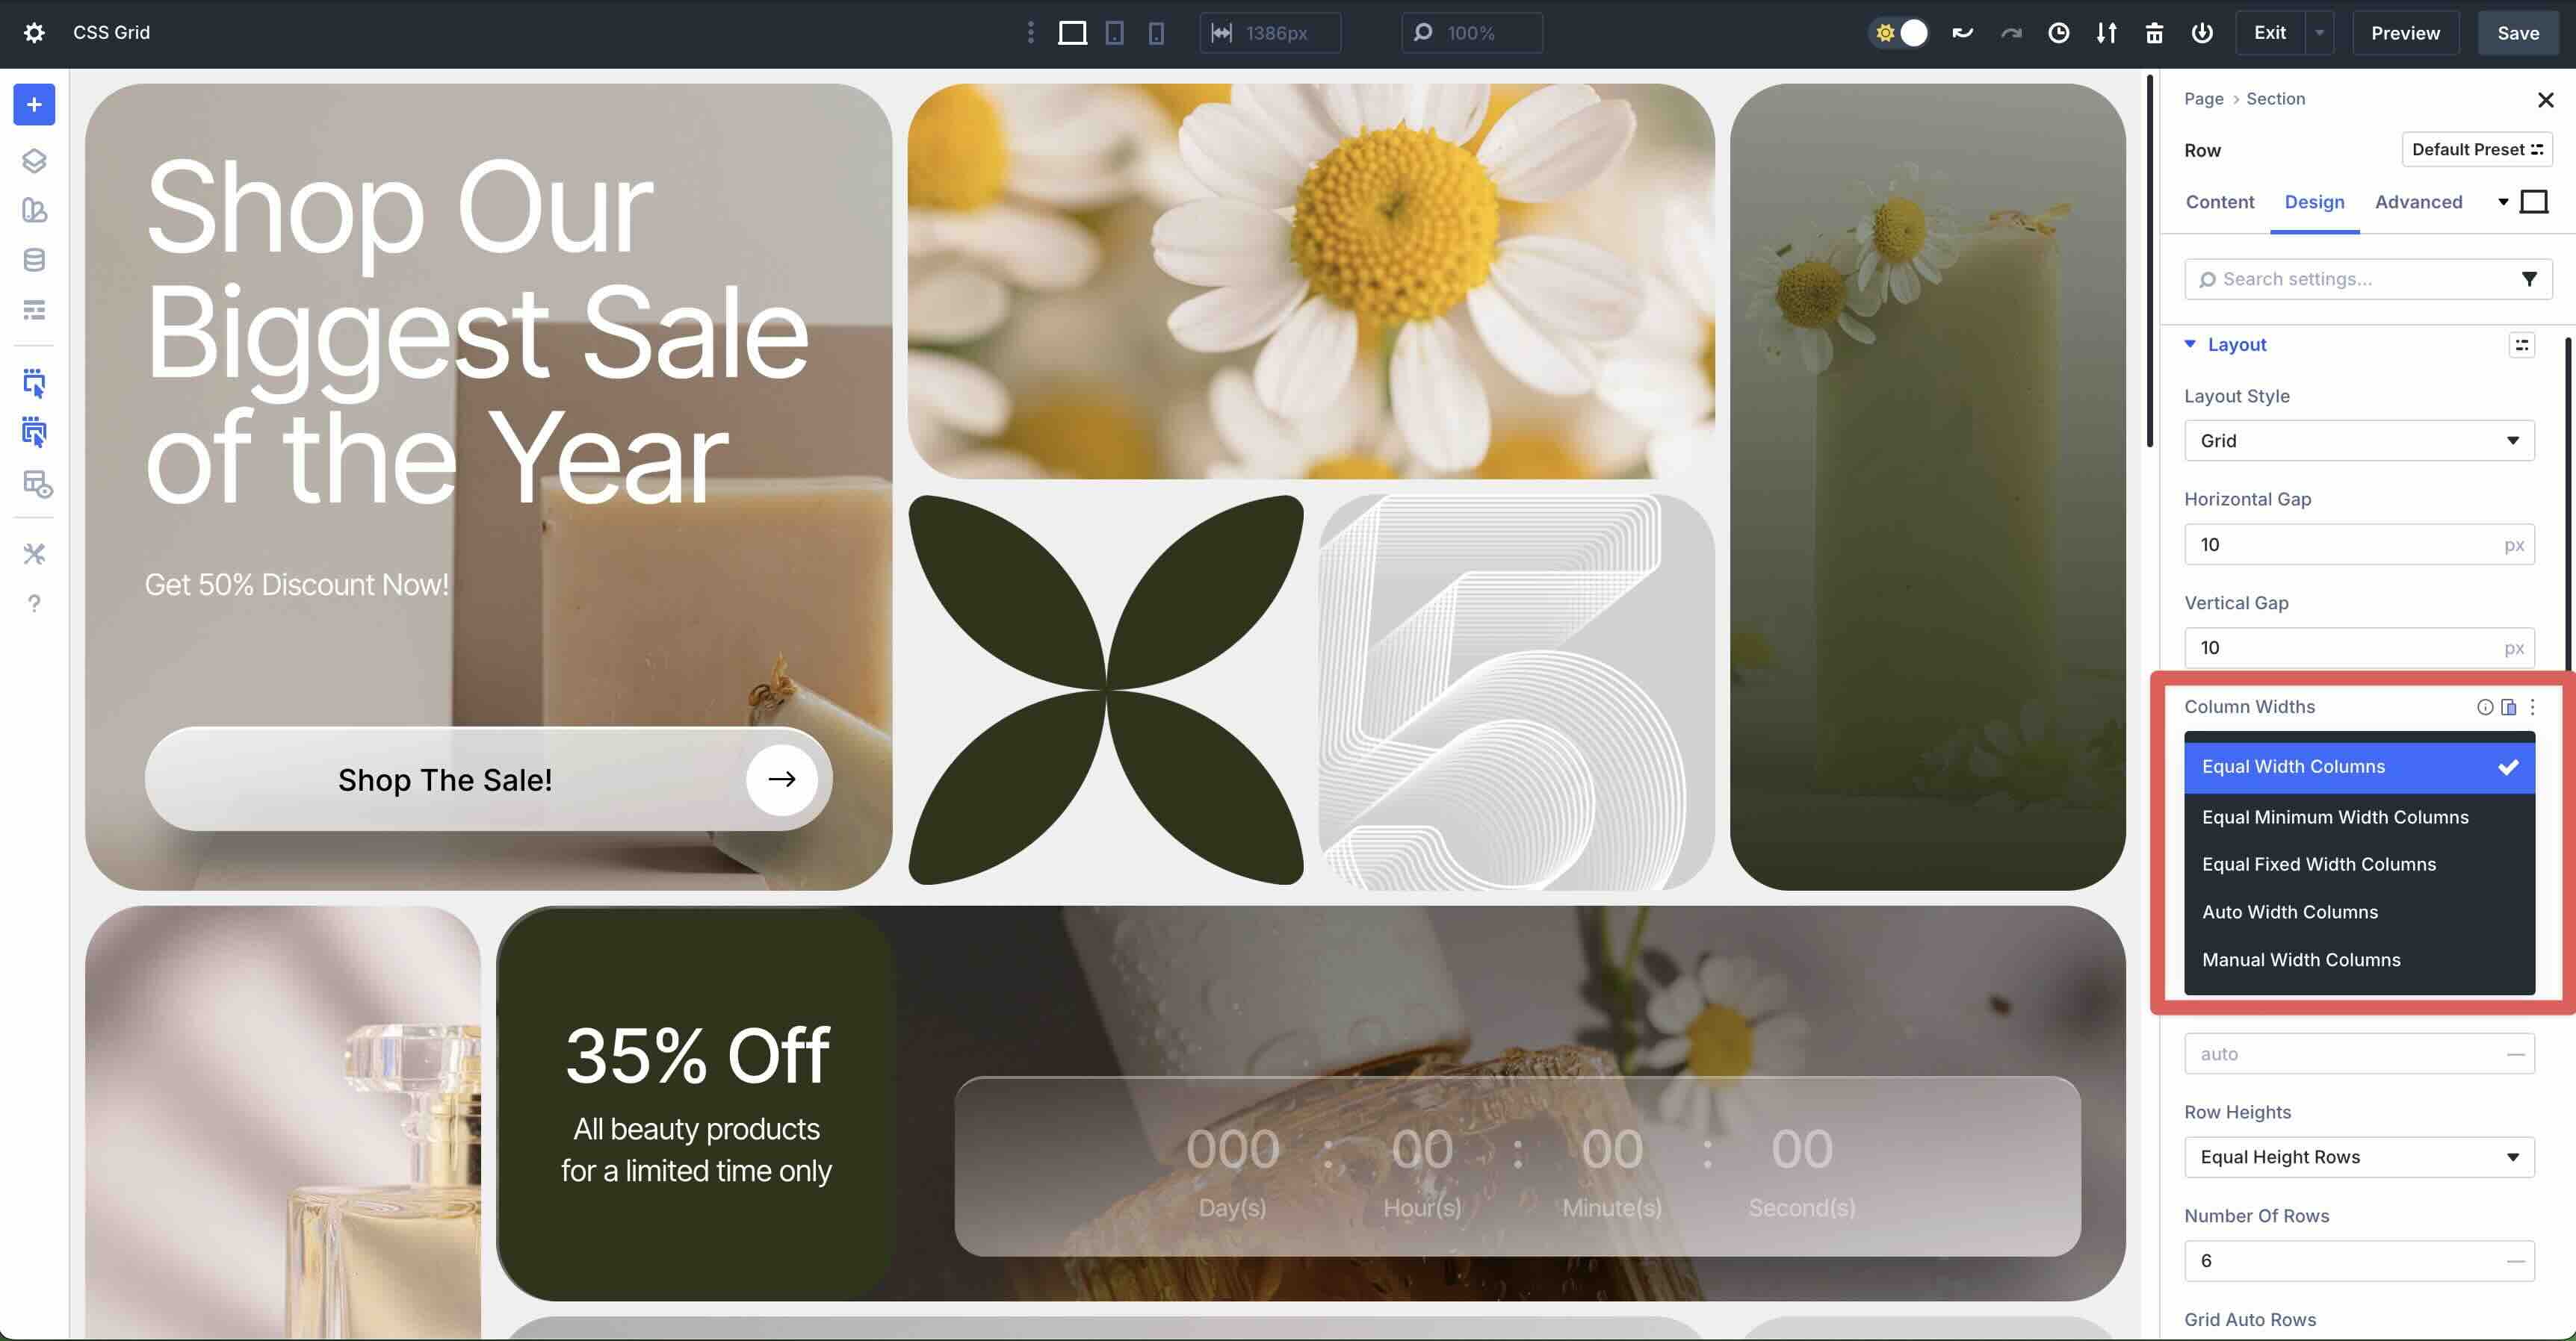Click the trash clear layout icon
The height and width of the screenshot is (1341, 2576).
2154,33
